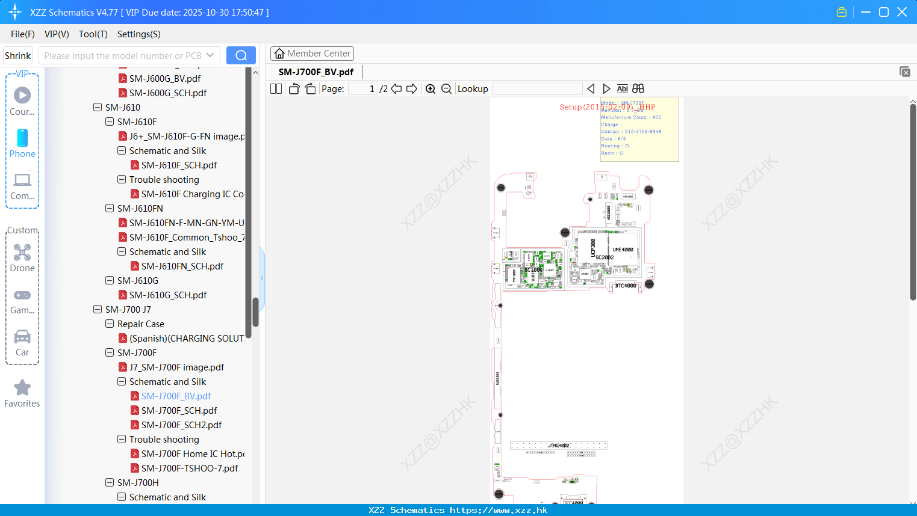
Task: Collapse the SM-J700F node
Action: coord(110,352)
